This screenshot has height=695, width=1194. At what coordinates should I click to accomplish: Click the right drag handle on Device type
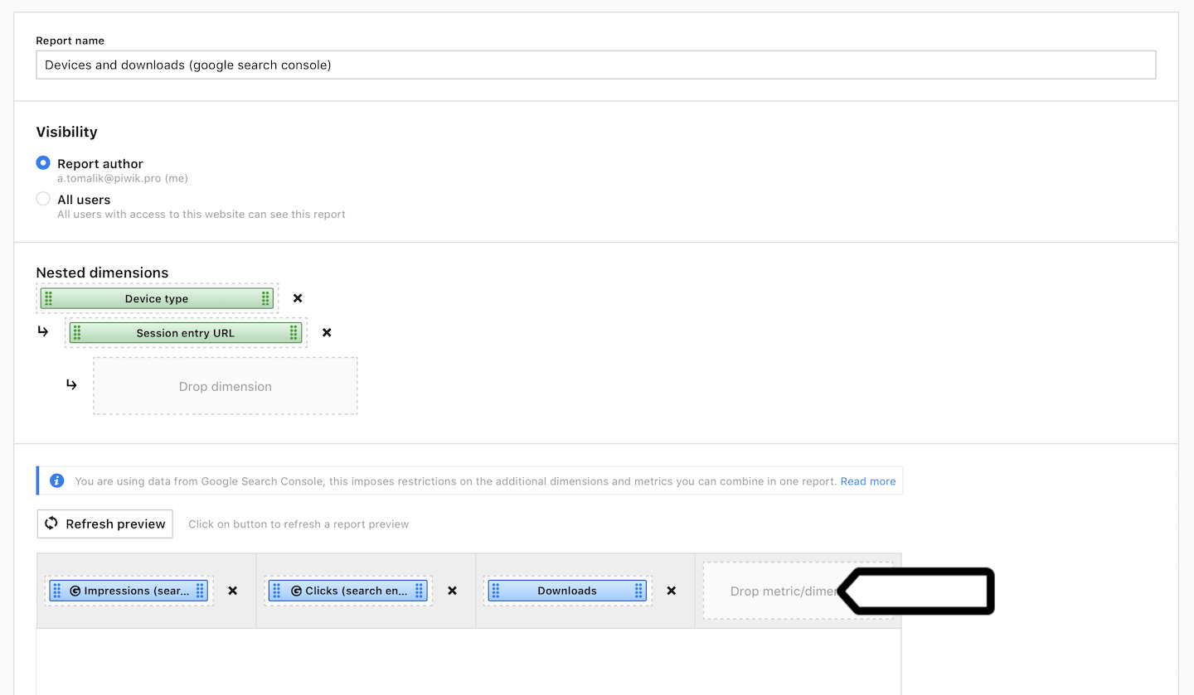pos(265,298)
